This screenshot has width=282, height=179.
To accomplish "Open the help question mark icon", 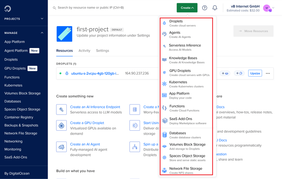I will pyautogui.click(x=204, y=8).
